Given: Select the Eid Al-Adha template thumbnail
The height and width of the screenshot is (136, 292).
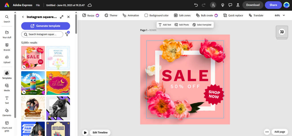Looking at the screenshot, I should coord(58,83).
